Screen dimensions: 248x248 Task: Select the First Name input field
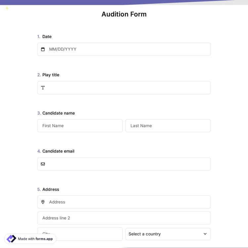[x=80, y=126]
